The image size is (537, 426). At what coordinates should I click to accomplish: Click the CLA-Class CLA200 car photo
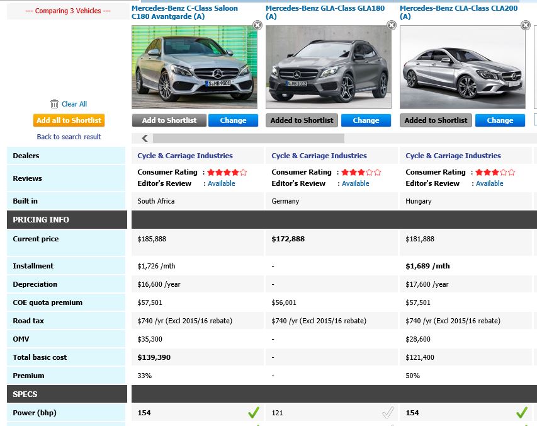(x=463, y=67)
